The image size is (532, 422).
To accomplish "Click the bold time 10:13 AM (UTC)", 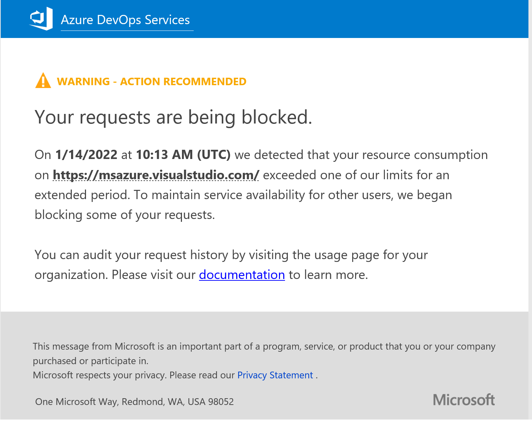I will pos(183,155).
